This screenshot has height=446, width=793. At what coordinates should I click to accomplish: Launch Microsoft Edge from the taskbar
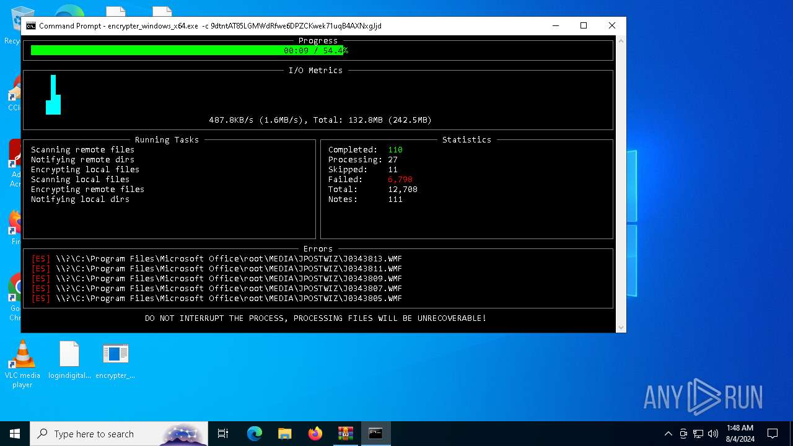(255, 434)
